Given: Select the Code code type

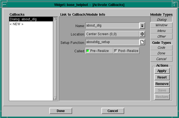Looking at the screenshot, I should (x=162, y=48).
